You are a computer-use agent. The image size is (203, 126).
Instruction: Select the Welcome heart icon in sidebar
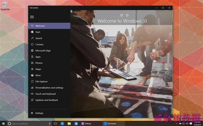(x=32, y=26)
